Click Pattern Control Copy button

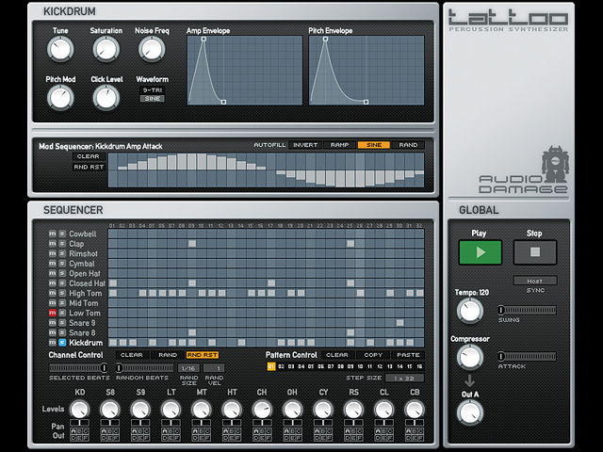pos(373,355)
